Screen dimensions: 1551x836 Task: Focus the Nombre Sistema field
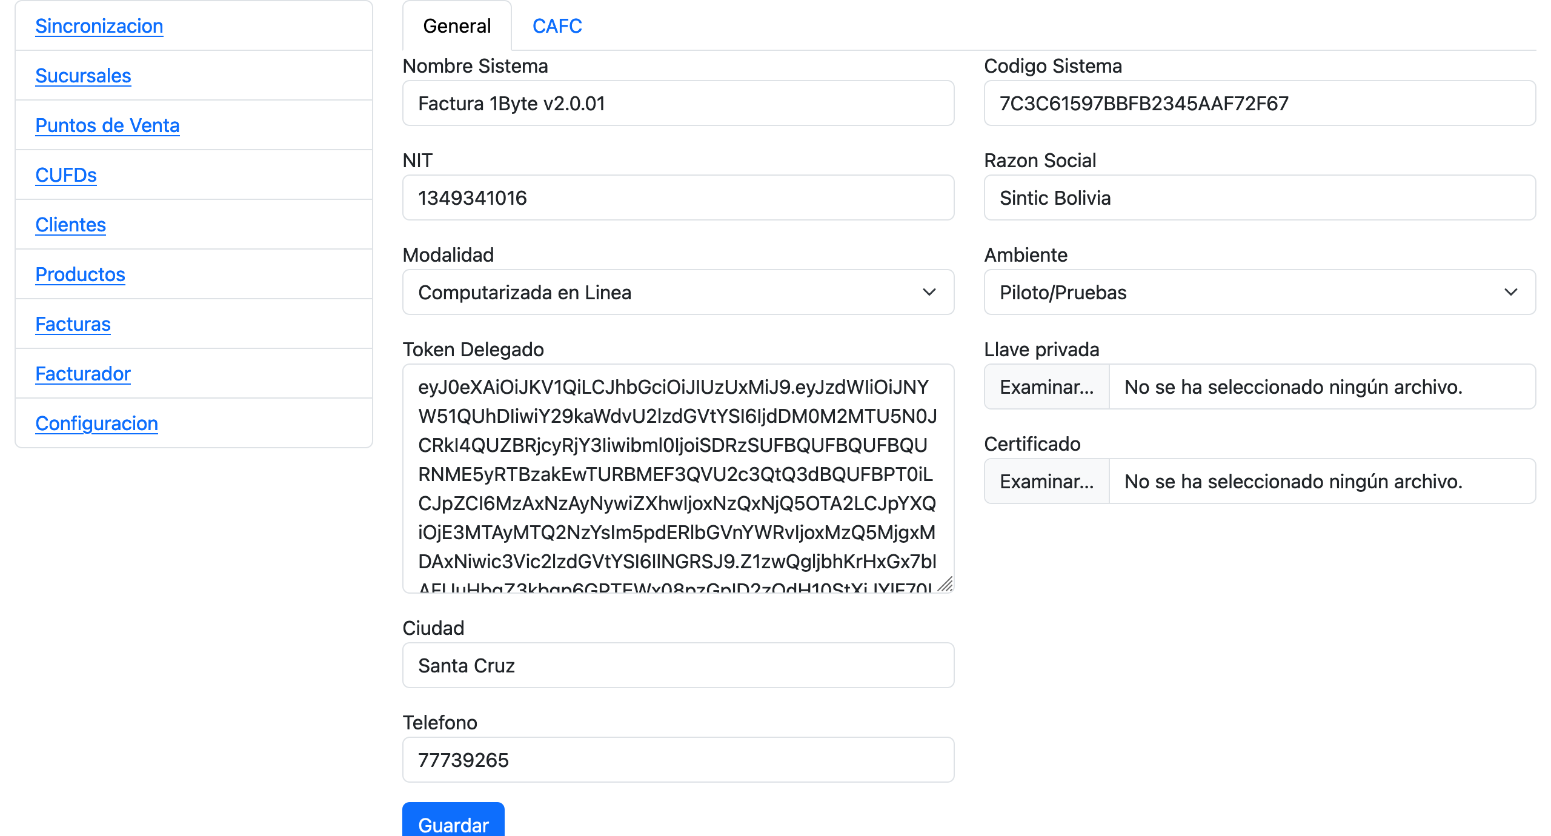(678, 104)
